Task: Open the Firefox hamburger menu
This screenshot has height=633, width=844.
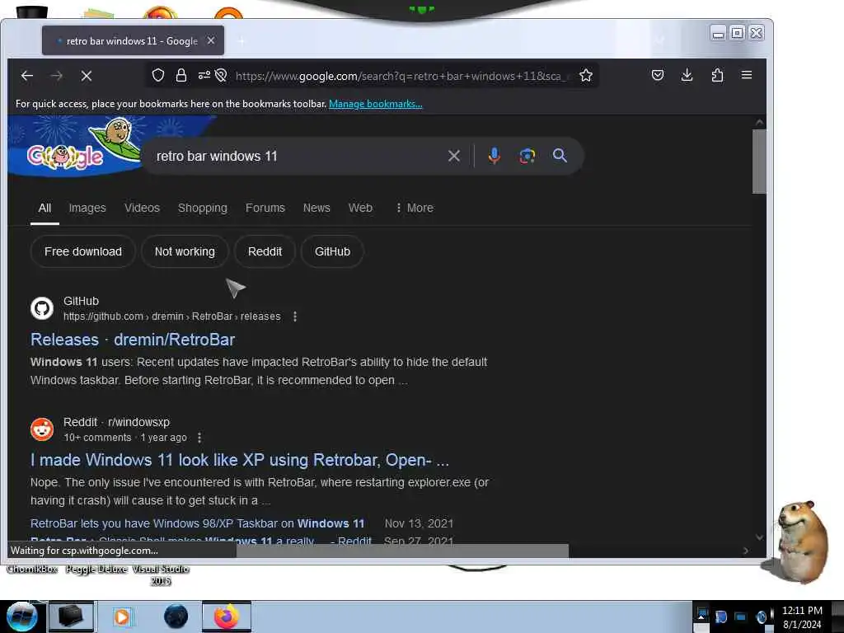Action: [747, 75]
